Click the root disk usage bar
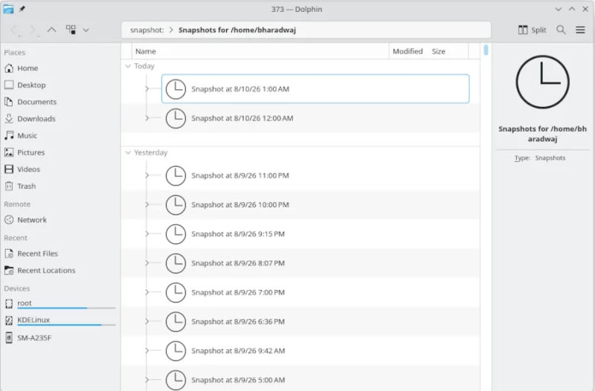The height and width of the screenshot is (391, 595). (66, 308)
